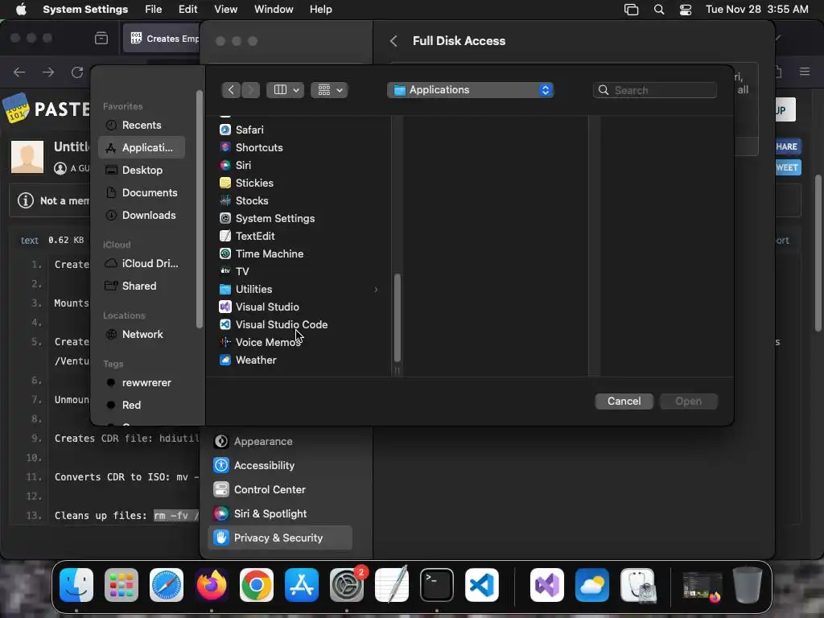This screenshot has height=618, width=824.
Task: Open the Disk Utility icon in the Dock
Action: [x=638, y=585]
